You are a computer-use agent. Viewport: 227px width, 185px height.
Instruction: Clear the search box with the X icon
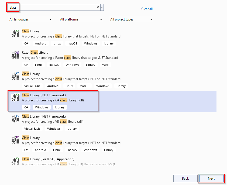[98, 7]
